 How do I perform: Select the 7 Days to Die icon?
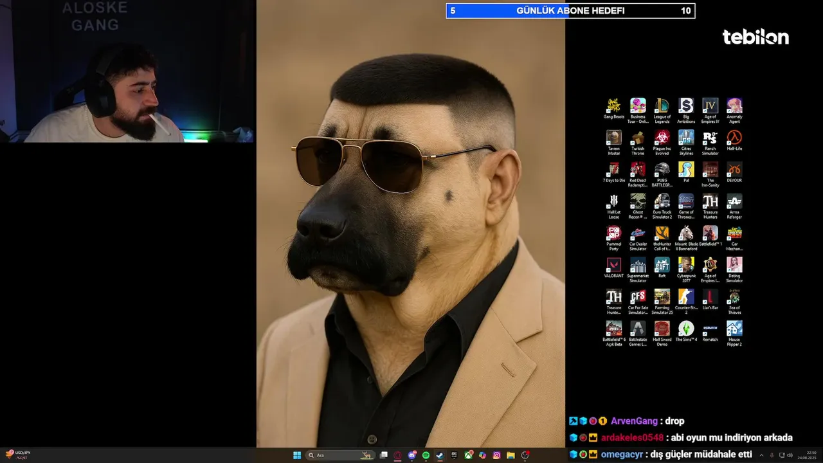click(613, 172)
